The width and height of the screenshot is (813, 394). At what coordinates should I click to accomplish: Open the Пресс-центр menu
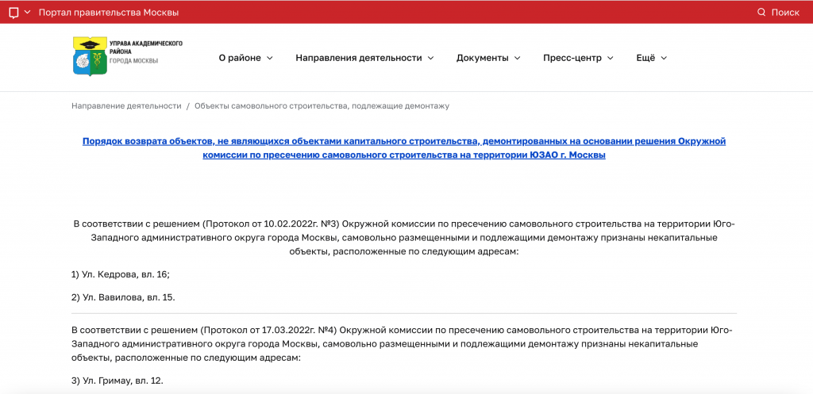tap(572, 58)
